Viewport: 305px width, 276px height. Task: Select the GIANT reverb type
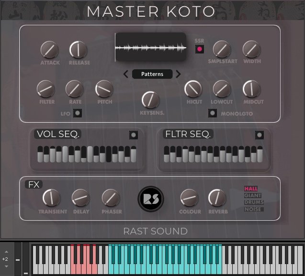pyautogui.click(x=253, y=195)
